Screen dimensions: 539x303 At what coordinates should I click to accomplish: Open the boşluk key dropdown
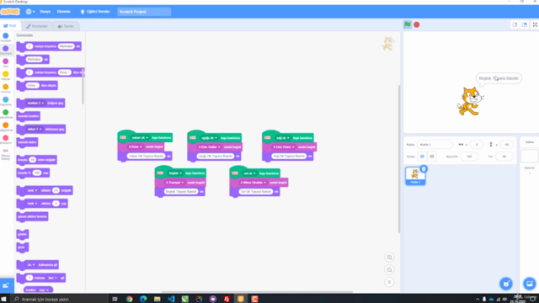pyautogui.click(x=175, y=173)
